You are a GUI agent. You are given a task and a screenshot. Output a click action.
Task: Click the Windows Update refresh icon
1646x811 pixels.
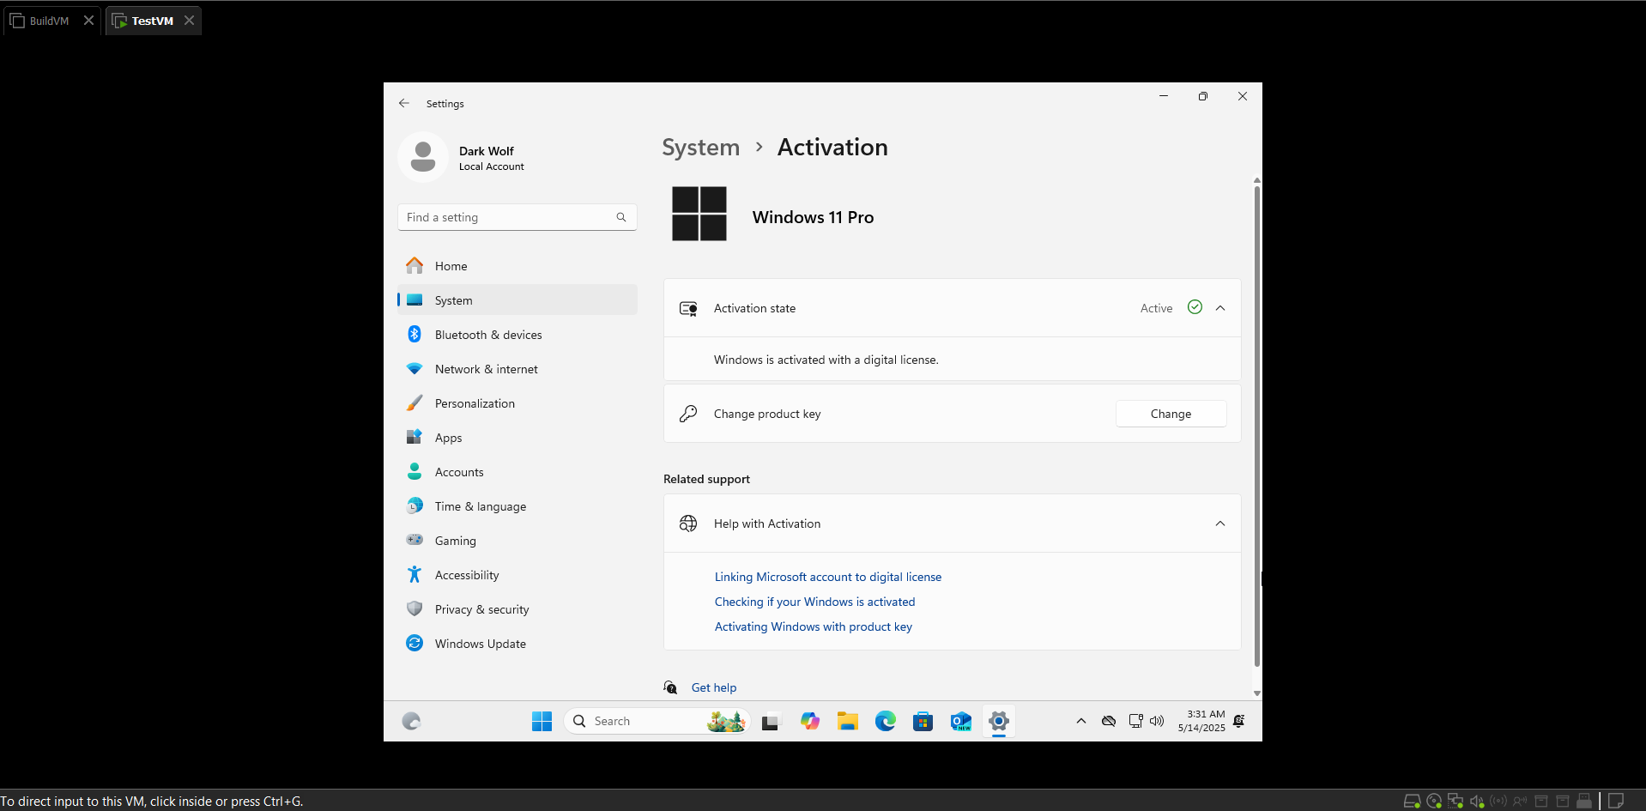(415, 644)
